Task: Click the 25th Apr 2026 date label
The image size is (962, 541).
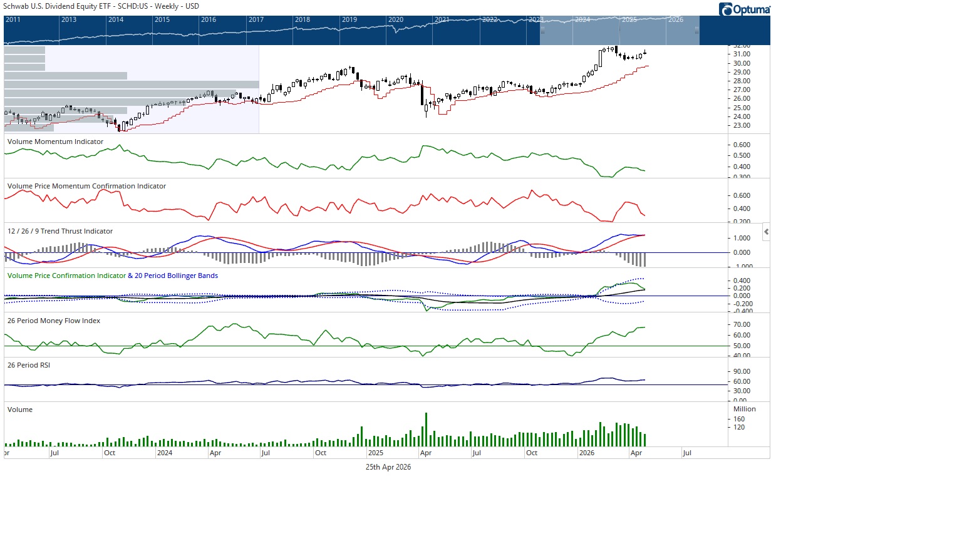Action: 388,467
